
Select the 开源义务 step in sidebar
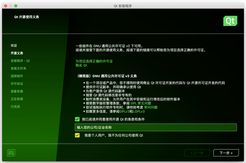(x=17, y=53)
